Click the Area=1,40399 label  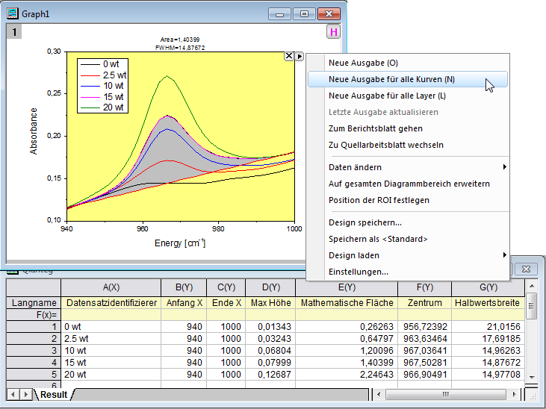click(180, 40)
